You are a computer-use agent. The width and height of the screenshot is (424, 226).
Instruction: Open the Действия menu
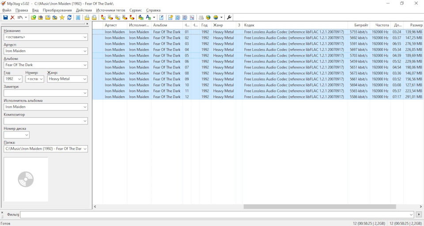(x=84, y=10)
